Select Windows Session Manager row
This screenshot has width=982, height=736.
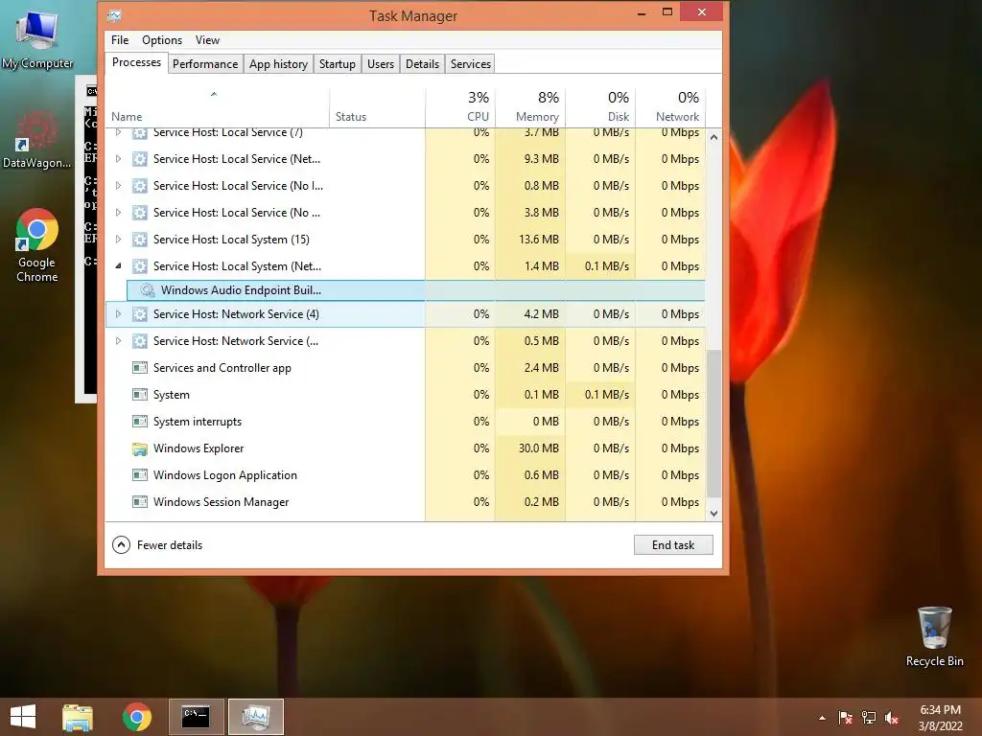(x=406, y=502)
